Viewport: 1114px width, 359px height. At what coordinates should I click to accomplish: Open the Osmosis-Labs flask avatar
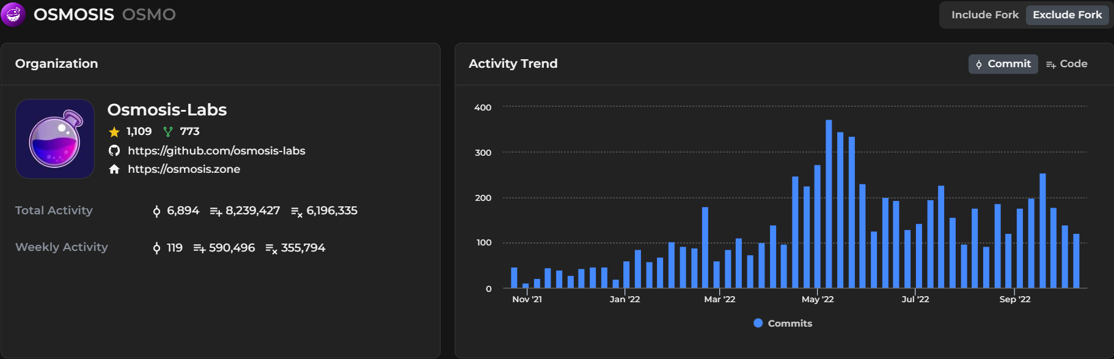pos(55,139)
